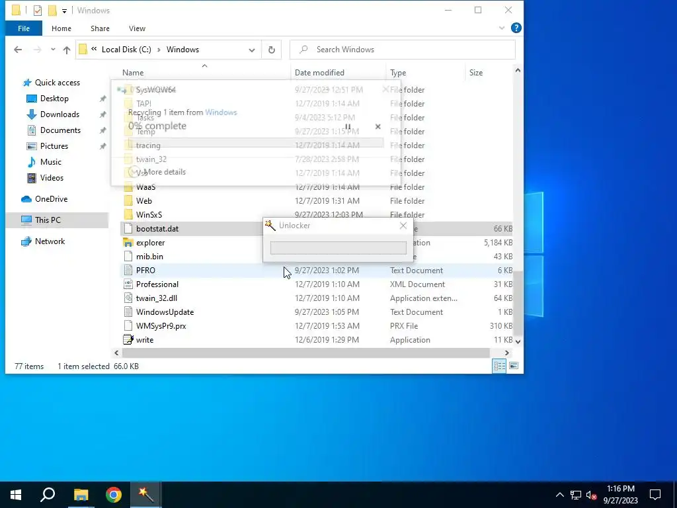Open Documents in the navigation pane
Viewport: 677px width, 508px height.
tap(60, 130)
